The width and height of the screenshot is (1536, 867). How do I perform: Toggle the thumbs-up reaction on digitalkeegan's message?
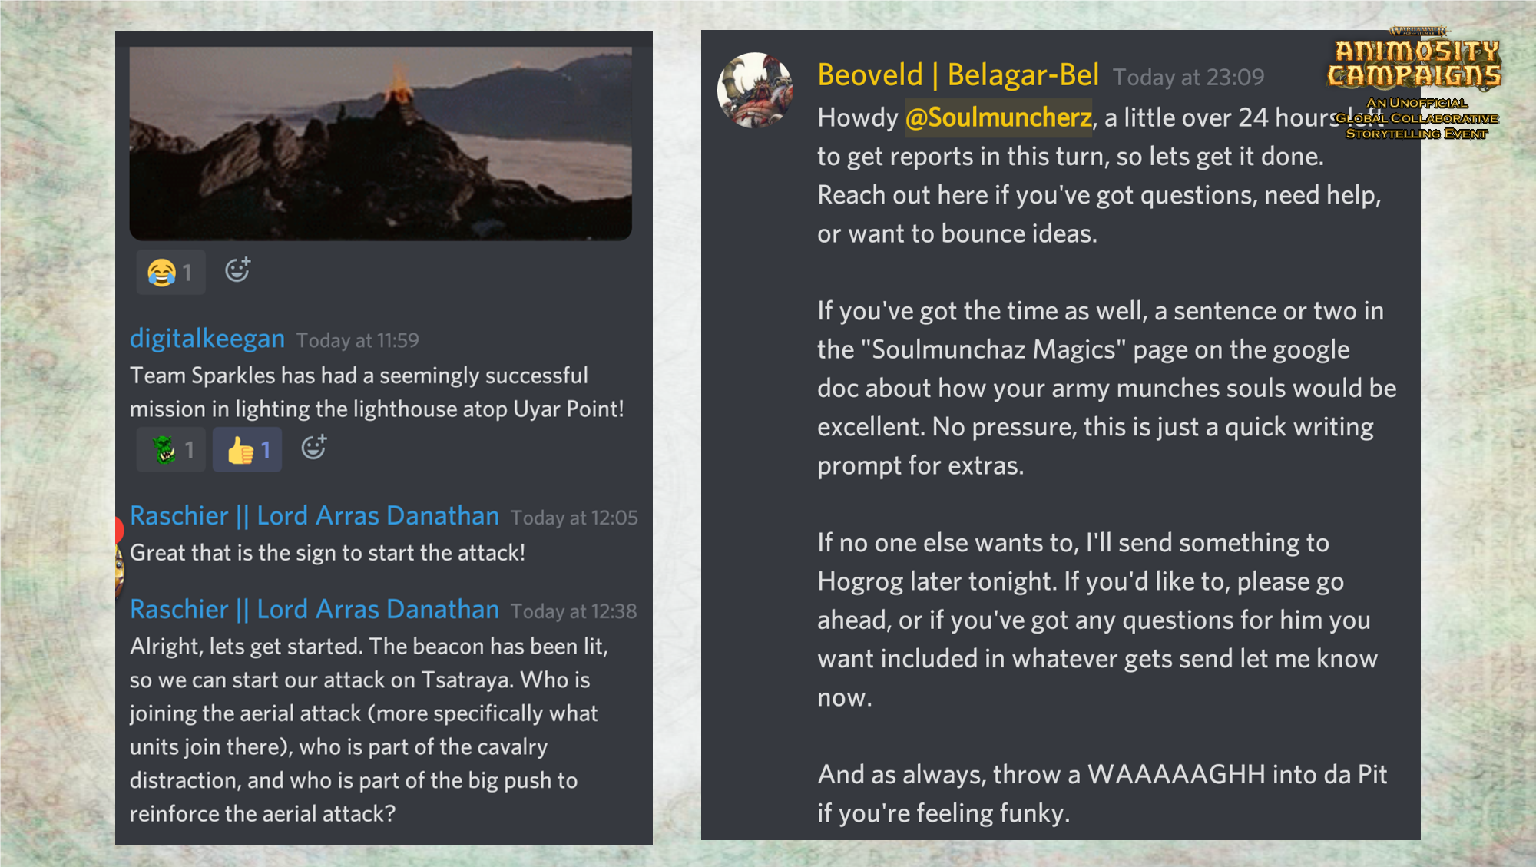(247, 450)
